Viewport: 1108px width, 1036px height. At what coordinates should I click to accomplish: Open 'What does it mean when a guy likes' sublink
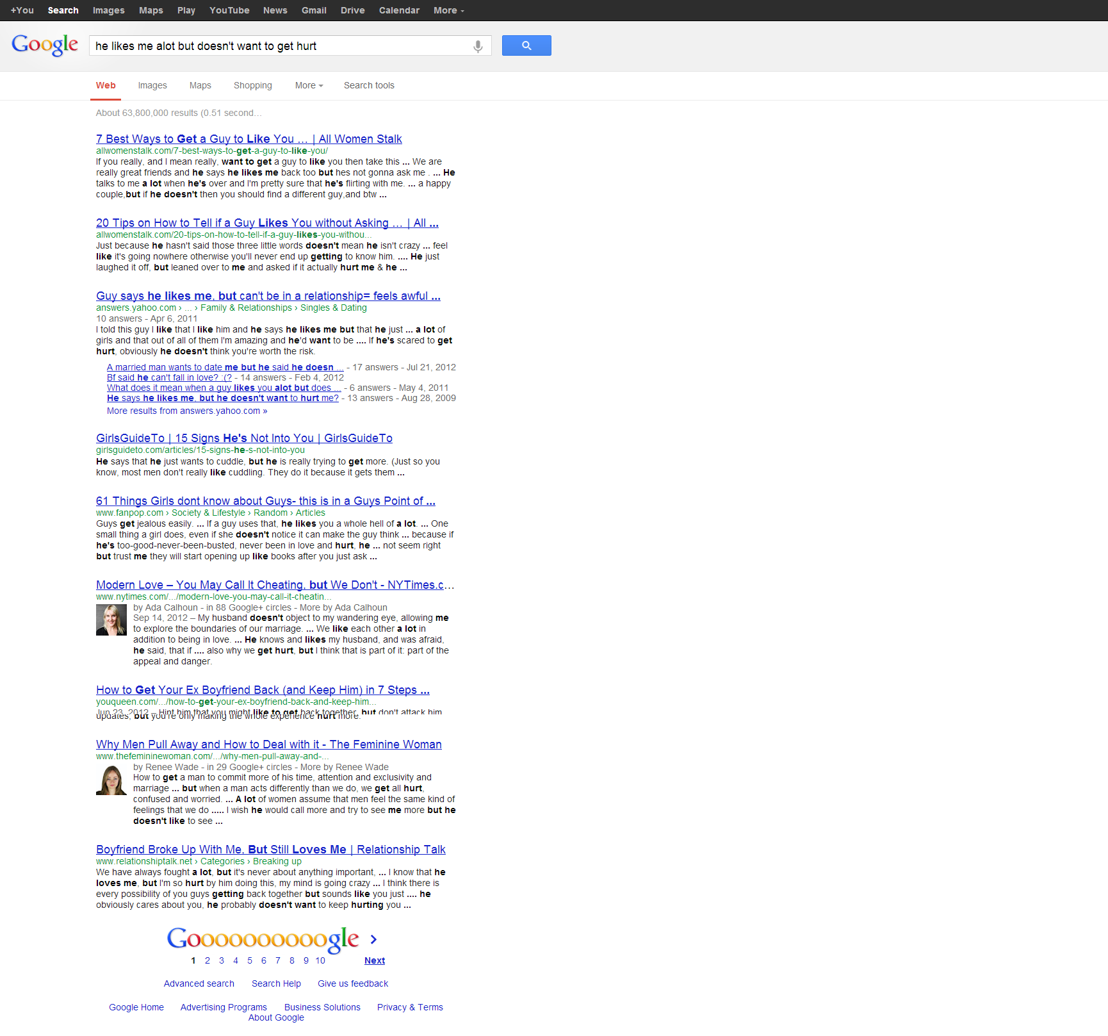[x=224, y=388]
